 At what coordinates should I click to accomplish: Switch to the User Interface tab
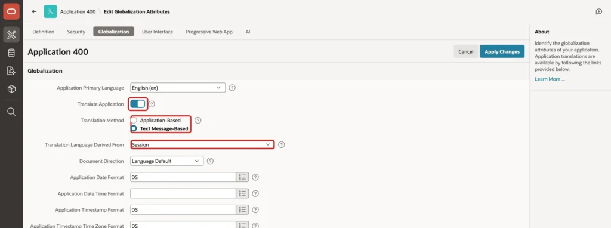158,32
